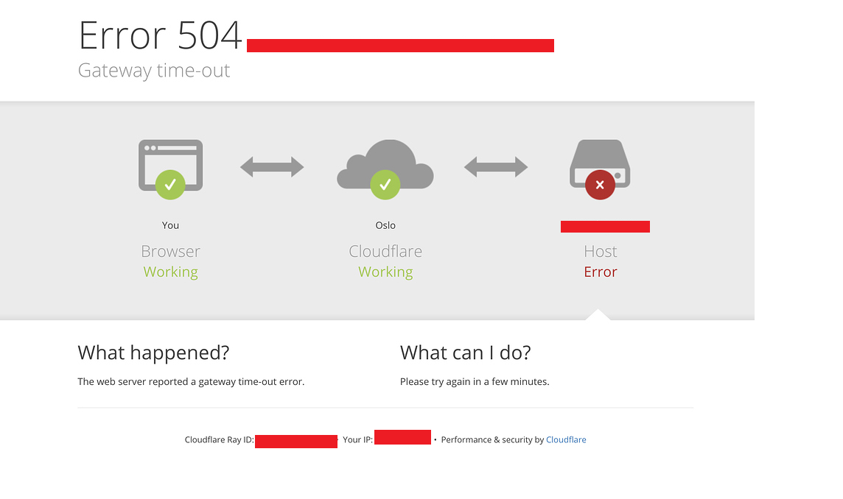Click the "Browser" label
The height and width of the screenshot is (499, 843).
click(x=170, y=251)
